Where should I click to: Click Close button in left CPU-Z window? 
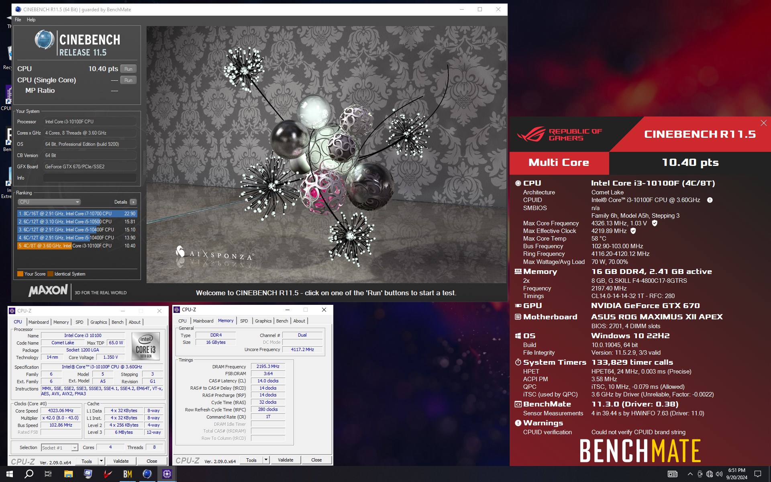(x=152, y=461)
